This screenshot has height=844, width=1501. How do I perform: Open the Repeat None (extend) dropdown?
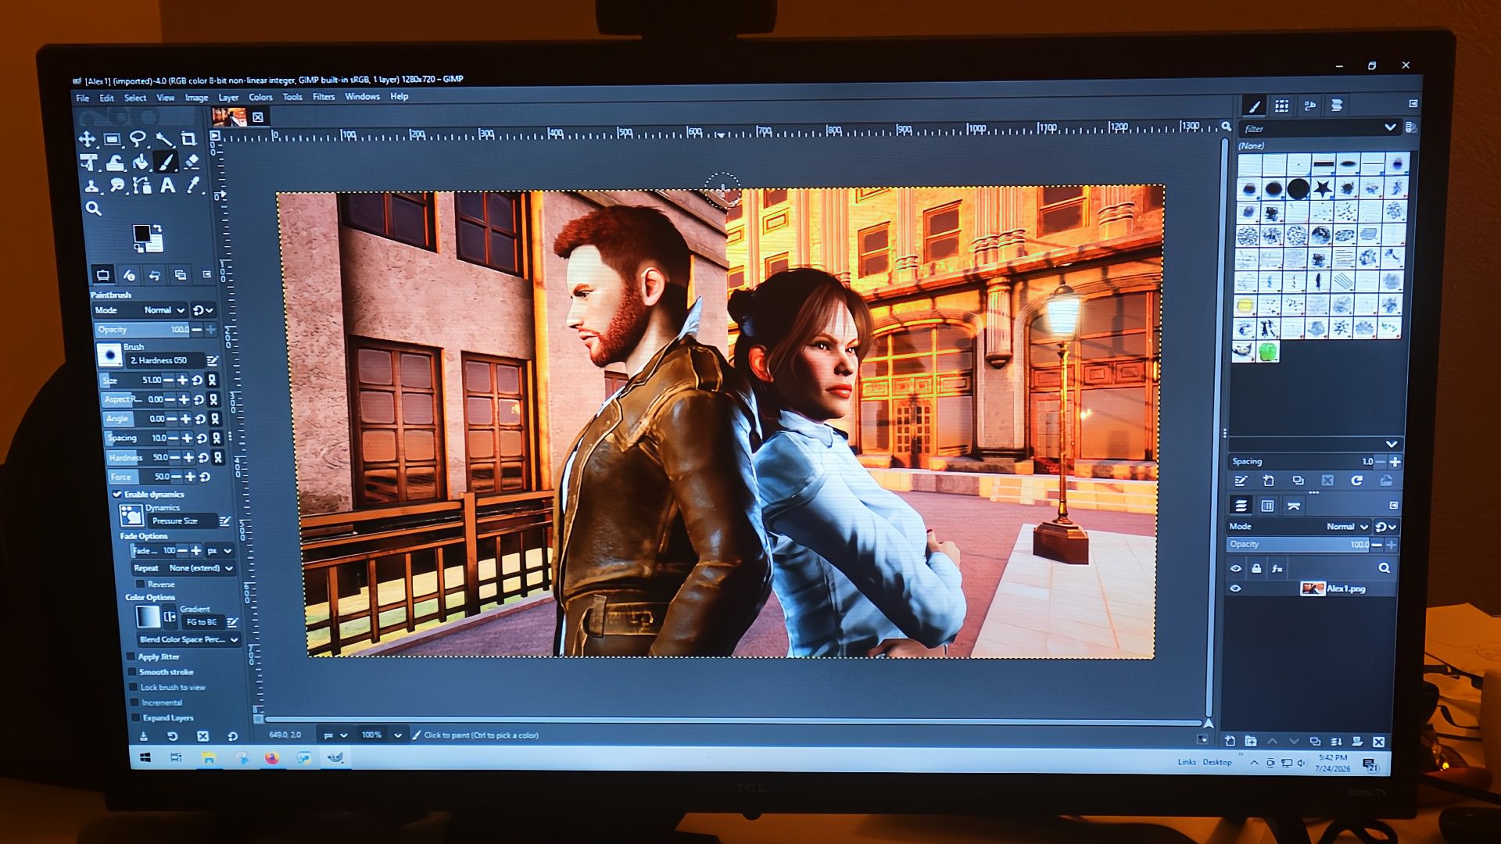pyautogui.click(x=184, y=569)
